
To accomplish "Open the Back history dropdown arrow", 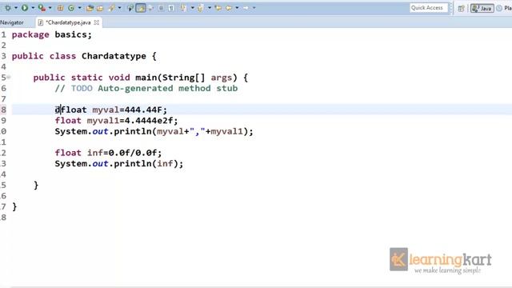I will click(237, 7).
